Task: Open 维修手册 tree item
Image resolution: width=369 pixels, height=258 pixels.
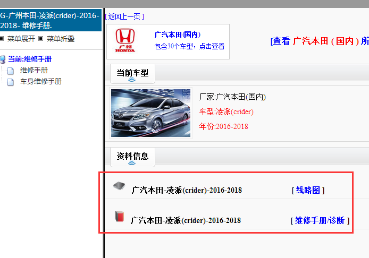Action: coord(34,70)
